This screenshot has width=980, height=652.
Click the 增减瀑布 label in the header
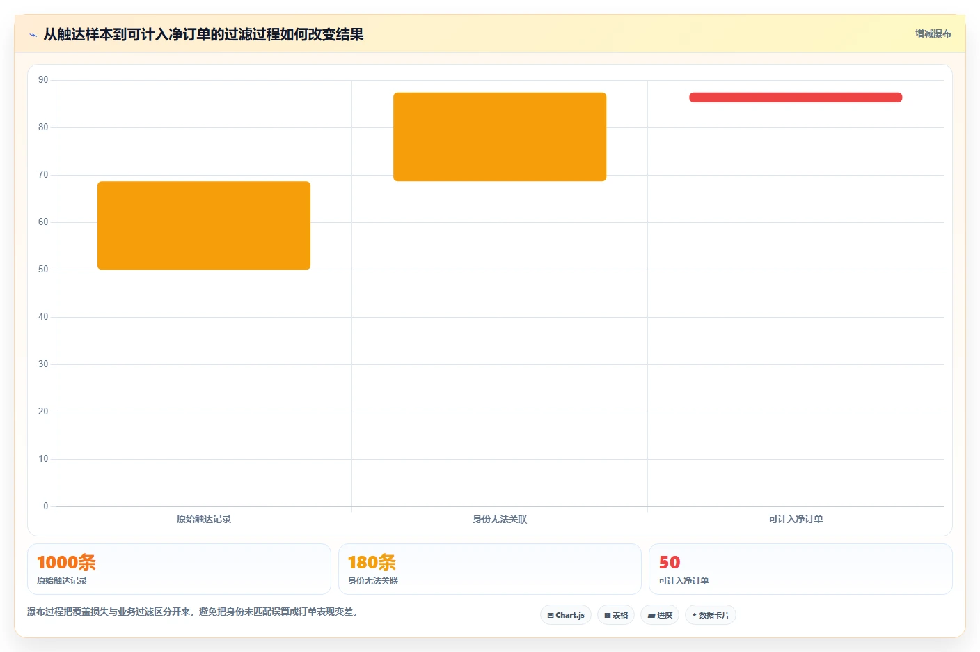tap(933, 33)
